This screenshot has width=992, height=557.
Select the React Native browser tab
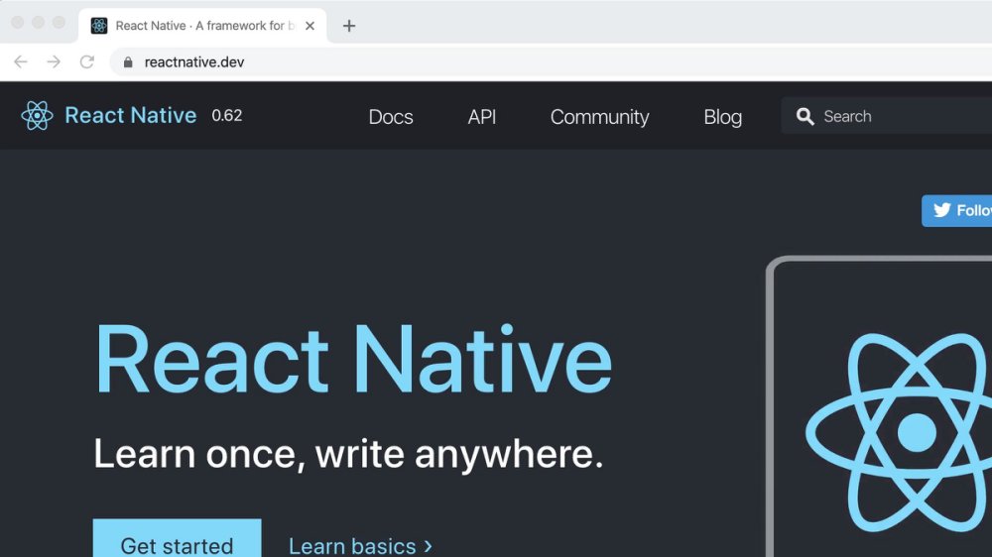[x=202, y=26]
